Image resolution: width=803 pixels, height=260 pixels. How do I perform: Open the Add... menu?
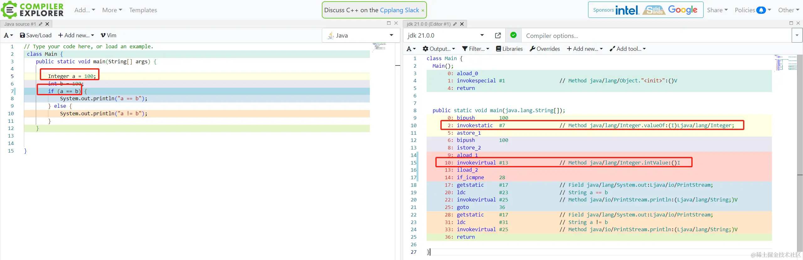pyautogui.click(x=85, y=10)
